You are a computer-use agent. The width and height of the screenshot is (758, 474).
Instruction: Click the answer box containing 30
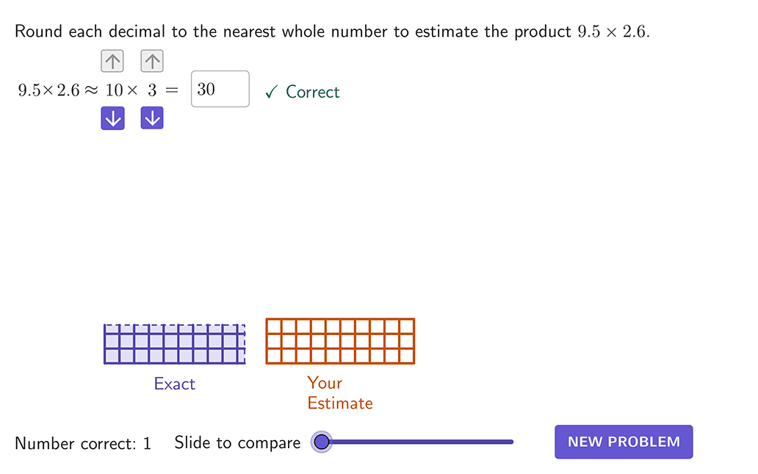click(220, 89)
